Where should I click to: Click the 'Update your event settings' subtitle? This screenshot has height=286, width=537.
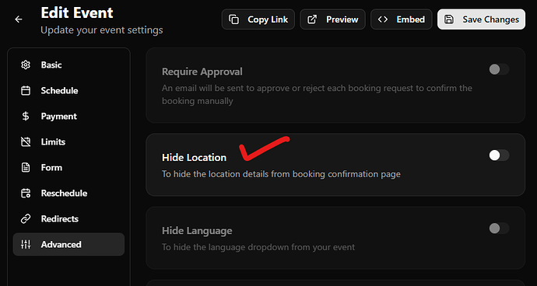[102, 30]
